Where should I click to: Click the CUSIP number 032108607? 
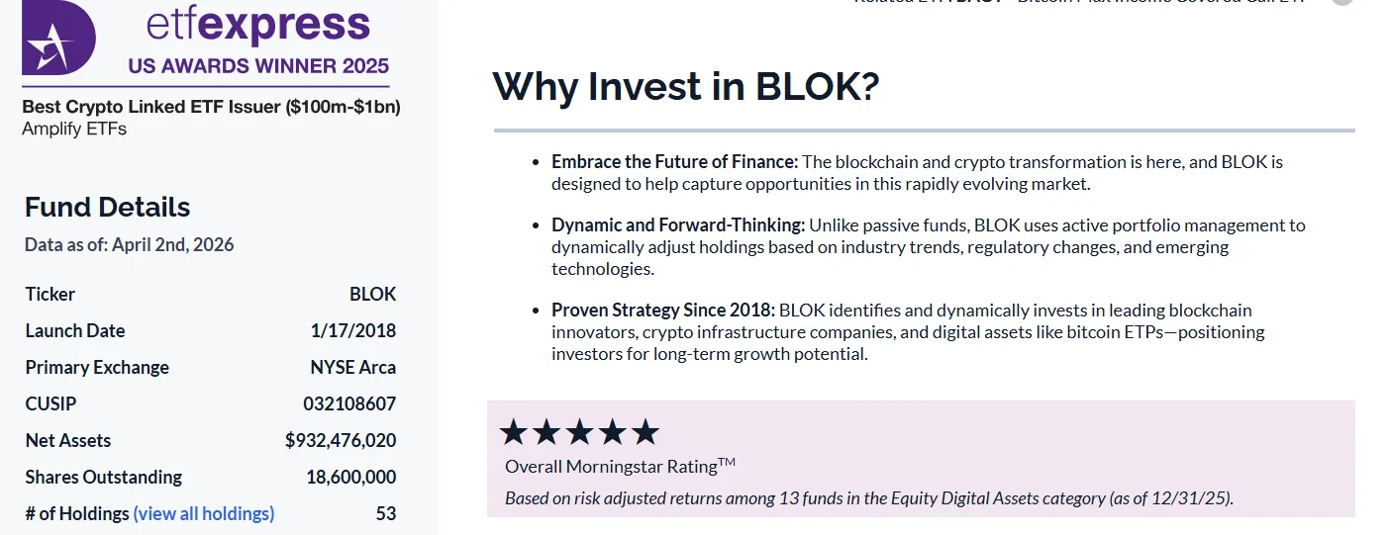coord(349,403)
